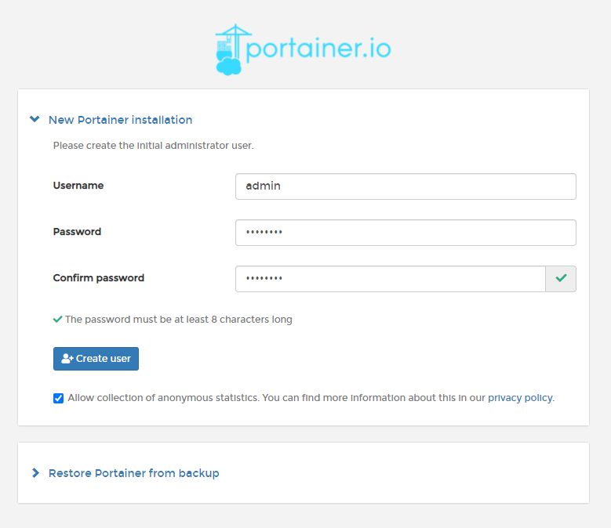
Task: Click the Confirm password label
Action: 99,278
